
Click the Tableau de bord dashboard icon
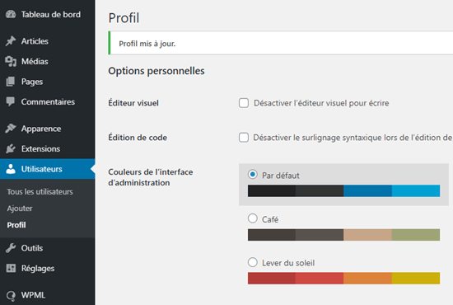click(11, 14)
